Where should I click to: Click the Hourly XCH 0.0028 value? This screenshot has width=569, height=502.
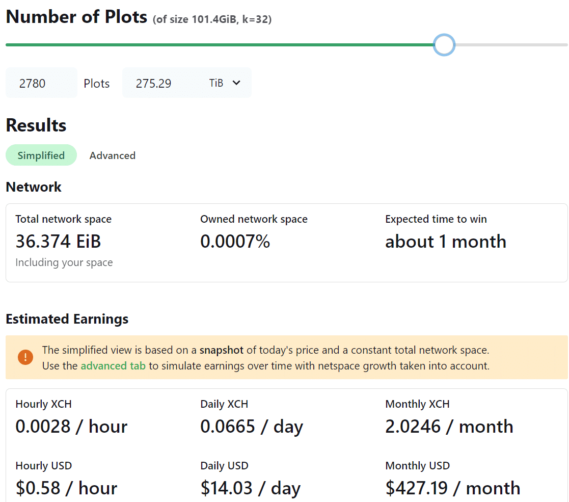click(x=71, y=426)
